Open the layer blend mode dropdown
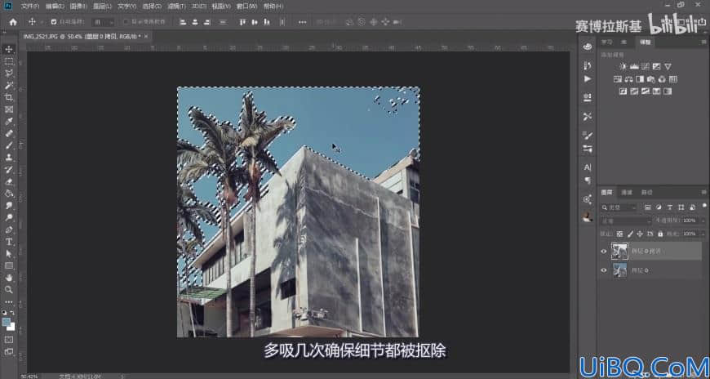This screenshot has height=379, width=710. [626, 221]
